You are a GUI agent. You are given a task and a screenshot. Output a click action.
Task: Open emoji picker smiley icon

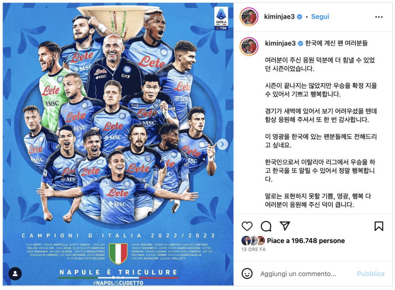tap(247, 273)
